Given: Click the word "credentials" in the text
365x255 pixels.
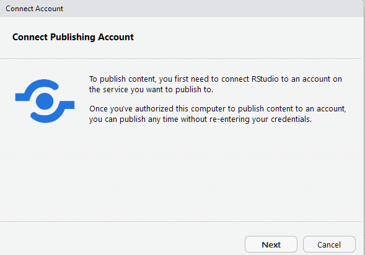Looking at the screenshot, I should point(291,119).
